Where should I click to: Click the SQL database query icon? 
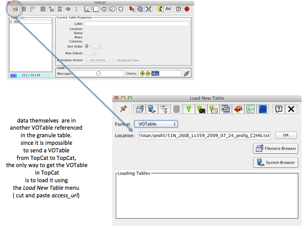pos(176,109)
